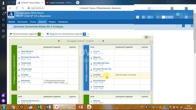The width and height of the screenshot is (196, 110).
Task: Open the sidebar video player icon
Action: click(x=3, y=37)
